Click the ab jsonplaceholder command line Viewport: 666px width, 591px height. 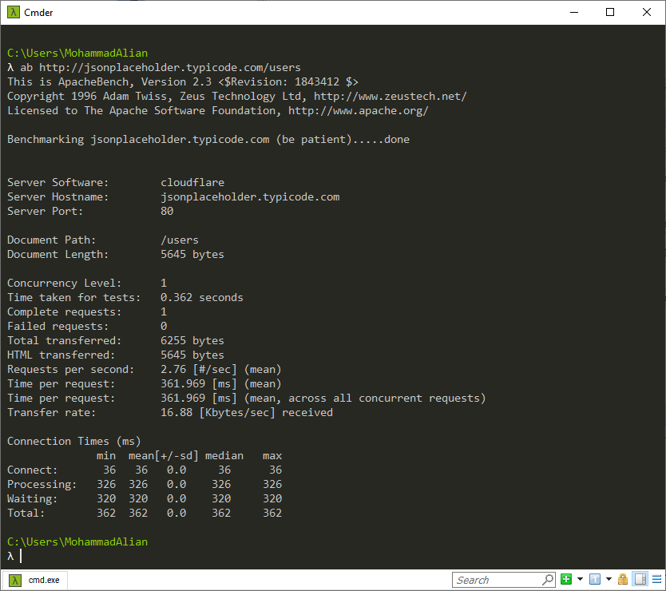(x=160, y=68)
